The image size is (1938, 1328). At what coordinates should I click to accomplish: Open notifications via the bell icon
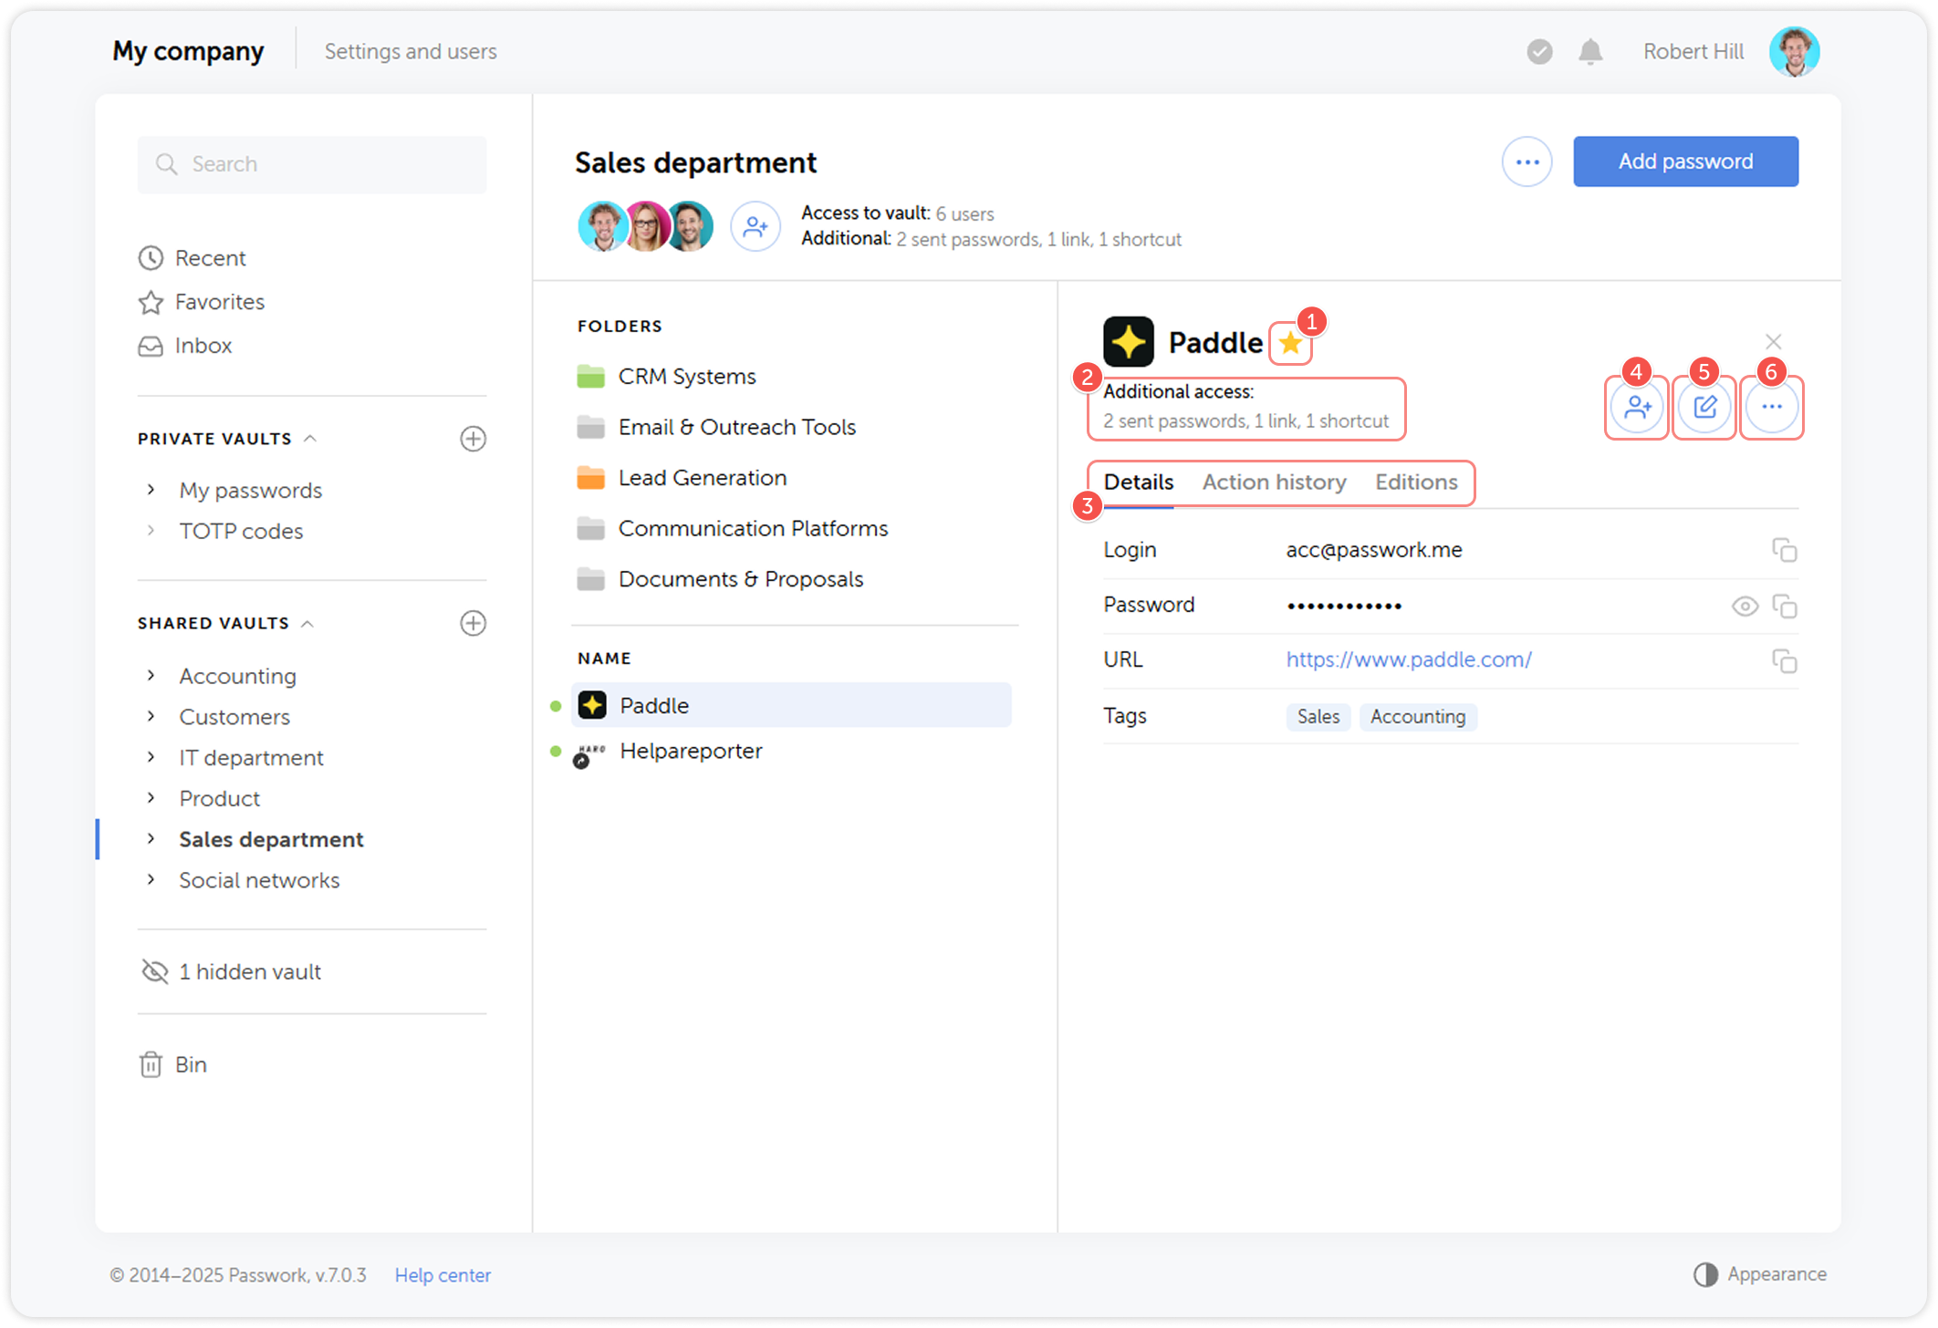tap(1589, 51)
